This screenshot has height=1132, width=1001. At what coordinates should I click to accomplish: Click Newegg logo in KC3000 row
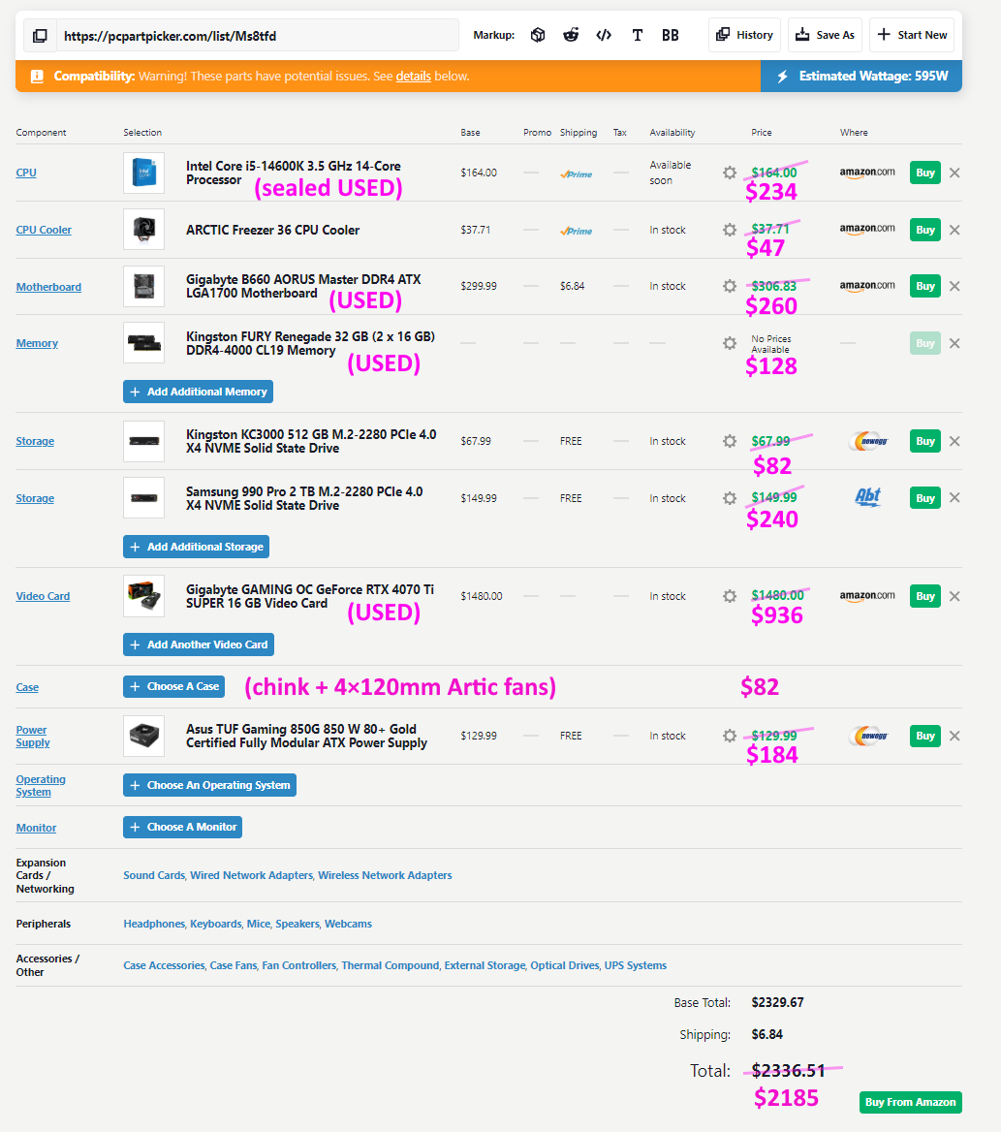tap(868, 440)
